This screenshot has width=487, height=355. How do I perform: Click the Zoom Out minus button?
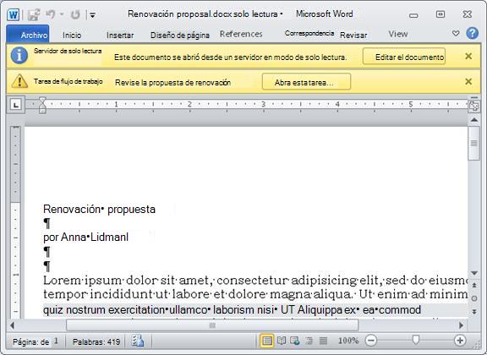coord(371,341)
